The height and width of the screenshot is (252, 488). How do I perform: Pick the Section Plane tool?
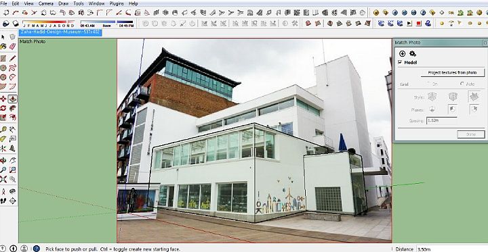pyautogui.click(x=12, y=201)
